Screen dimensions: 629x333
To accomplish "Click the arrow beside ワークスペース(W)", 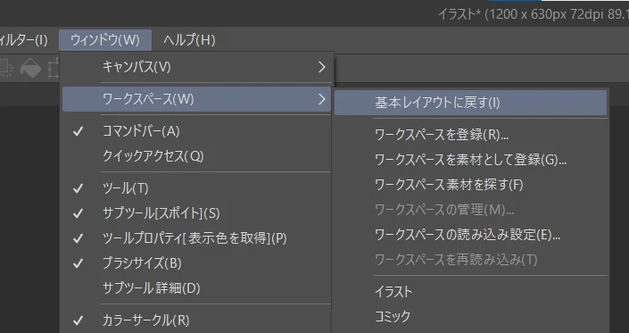I will 322,99.
